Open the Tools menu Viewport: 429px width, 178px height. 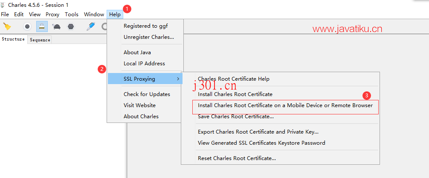tap(72, 15)
